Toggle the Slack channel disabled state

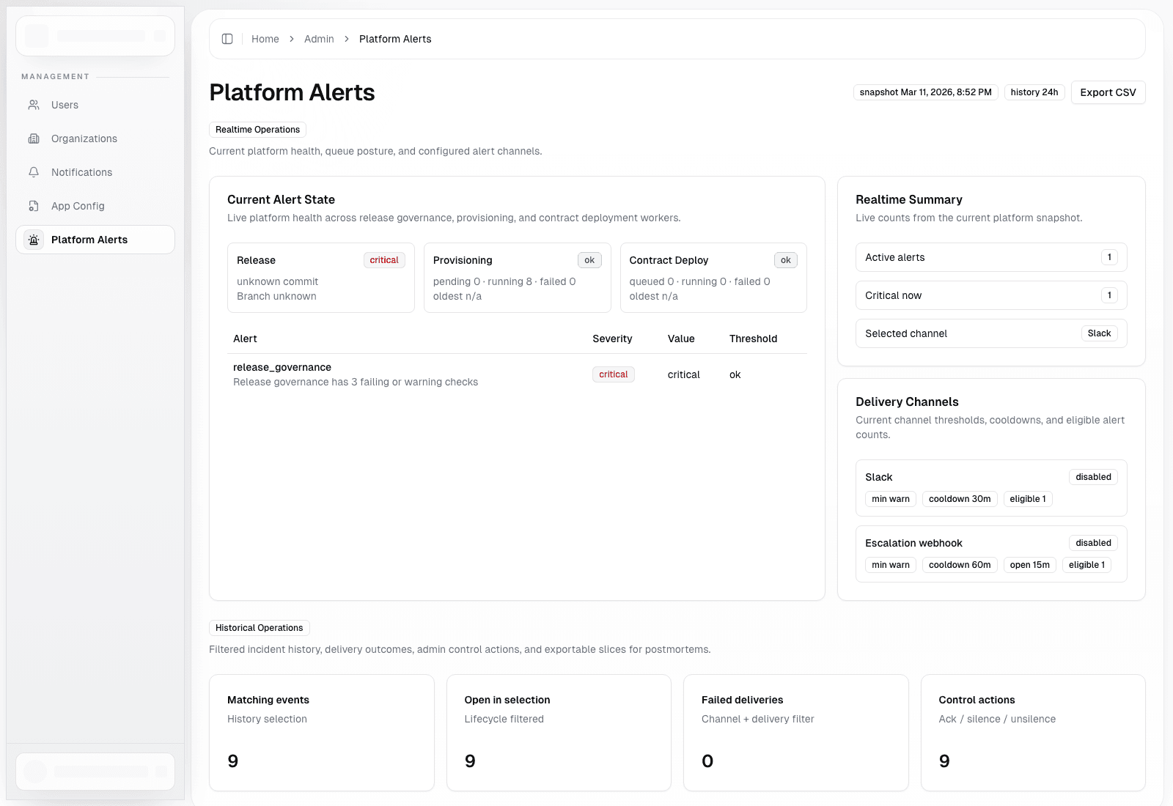1093,476
